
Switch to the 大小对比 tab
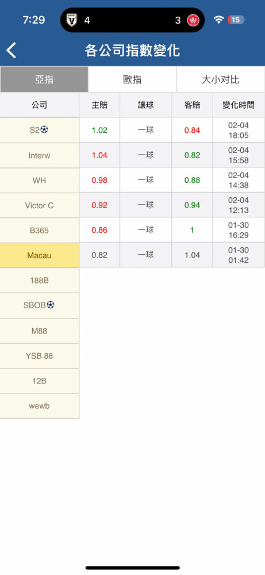(x=221, y=79)
